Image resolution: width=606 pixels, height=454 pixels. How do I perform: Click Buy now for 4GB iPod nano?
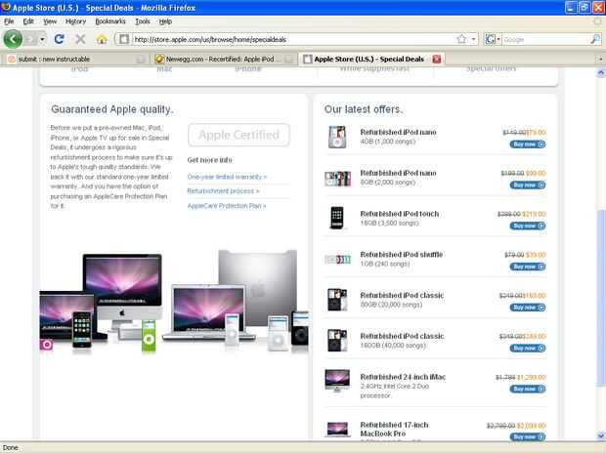[x=528, y=144]
